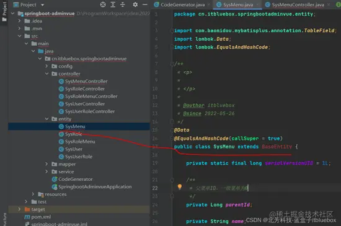Open the project panel gear settings
Image resolution: width=341 pixels, height=226 pixels.
coord(135,4)
